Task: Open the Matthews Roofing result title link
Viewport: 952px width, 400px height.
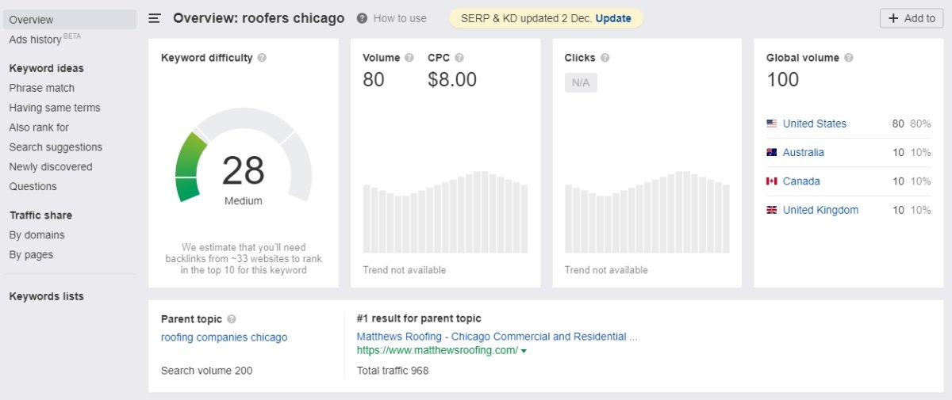Action: (497, 337)
